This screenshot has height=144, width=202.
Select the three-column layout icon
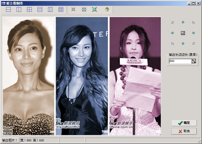click(x=50, y=10)
